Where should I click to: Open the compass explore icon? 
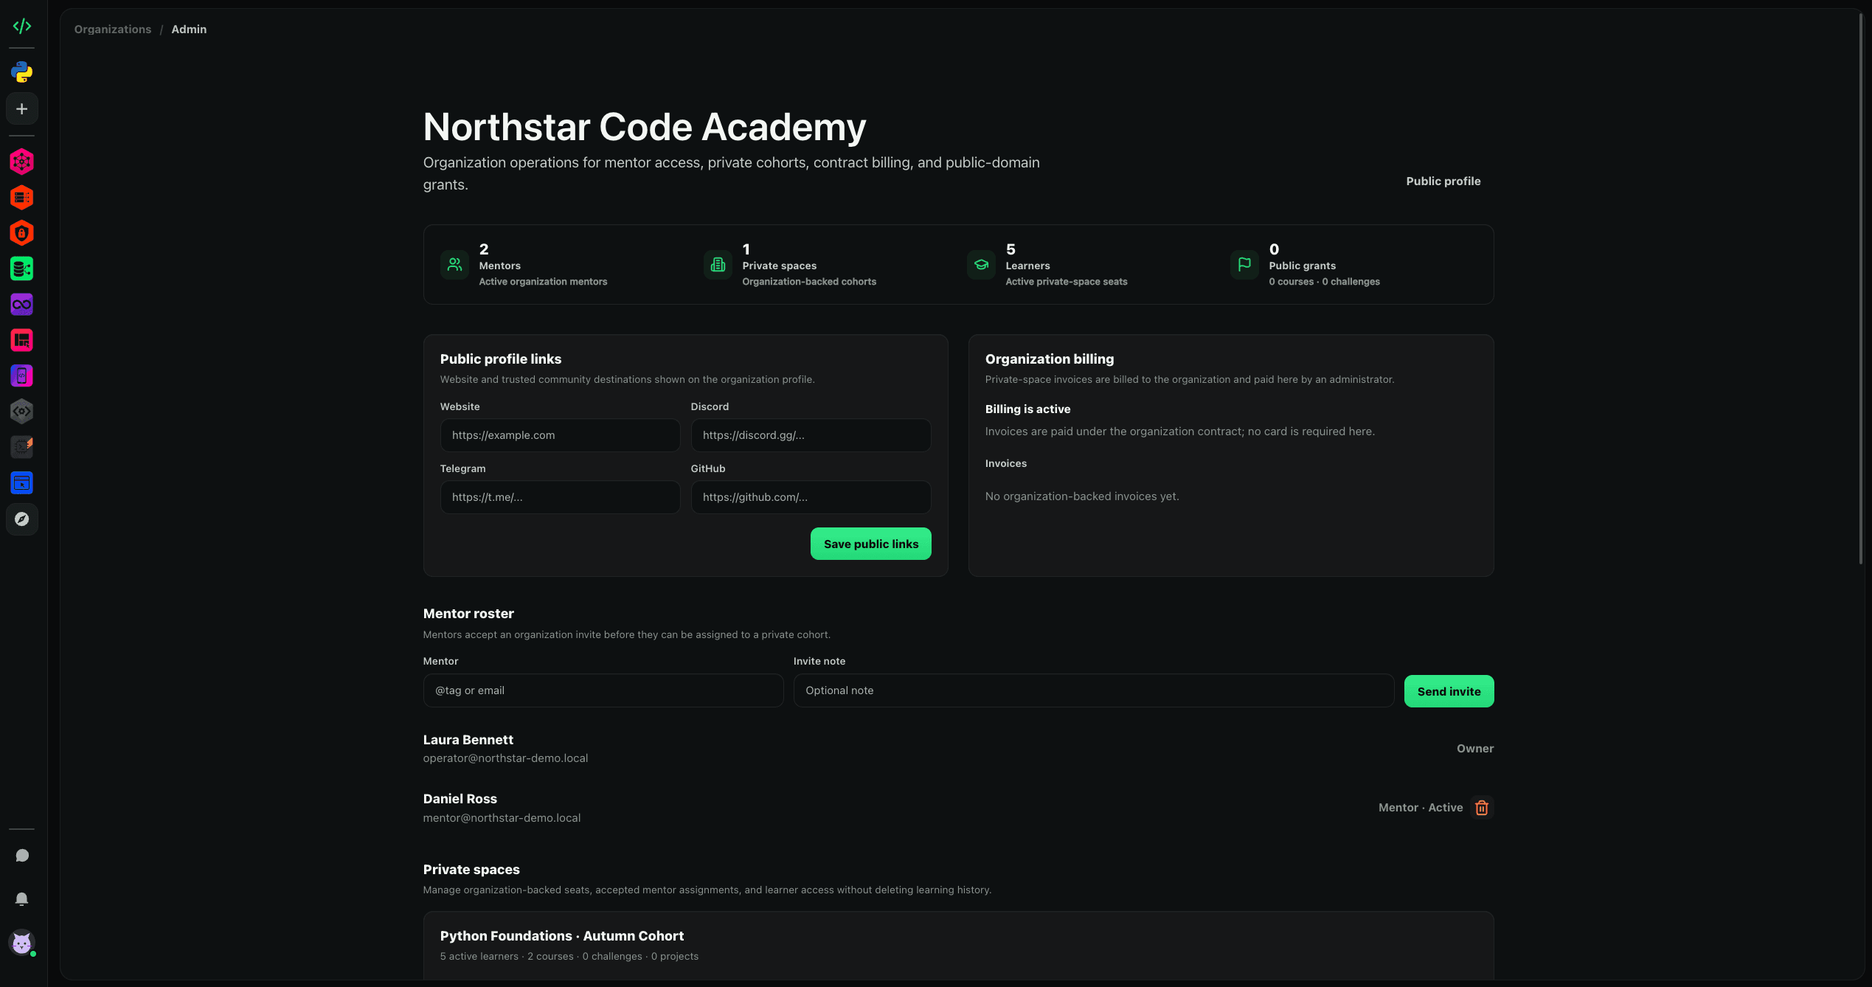(x=22, y=519)
